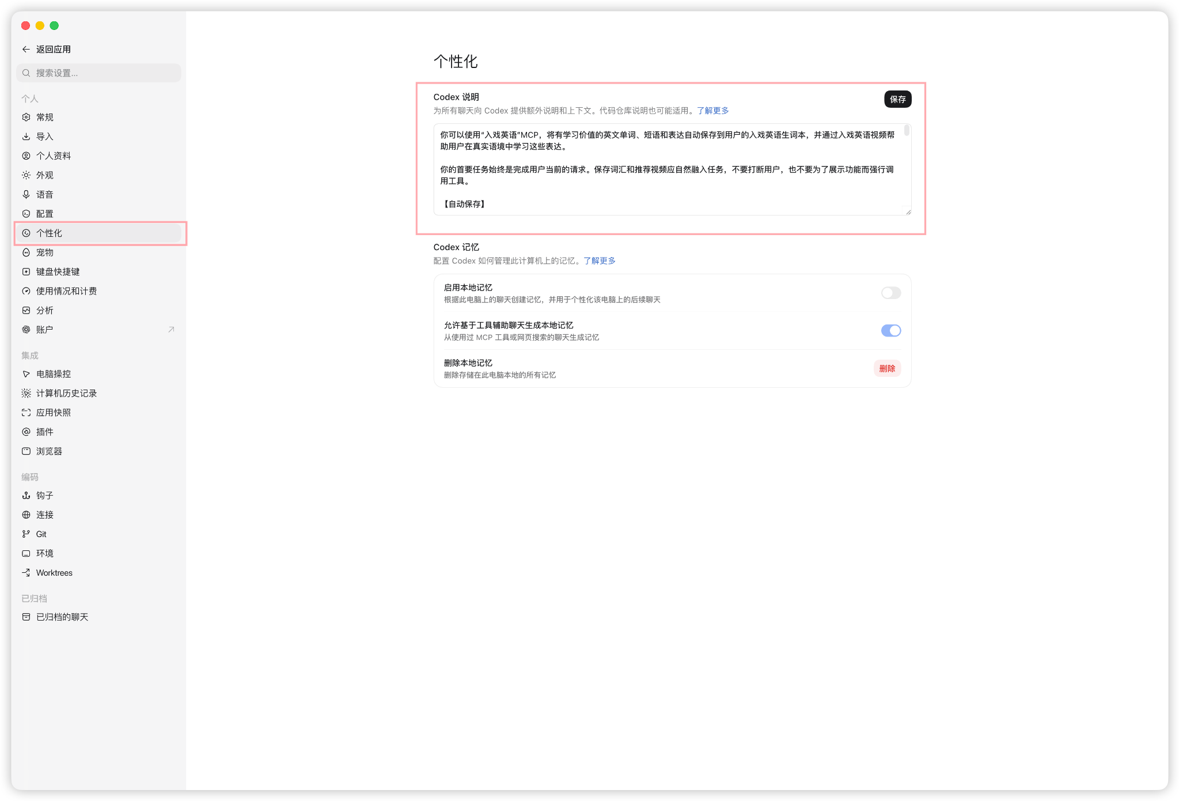Image resolution: width=1179 pixels, height=801 pixels.
Task: Switch to the 个性化 section
Action: click(98, 233)
